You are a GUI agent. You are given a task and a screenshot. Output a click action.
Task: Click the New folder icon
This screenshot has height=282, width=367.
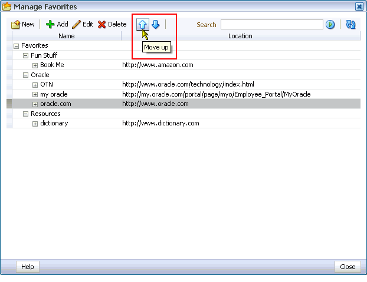tap(17, 25)
